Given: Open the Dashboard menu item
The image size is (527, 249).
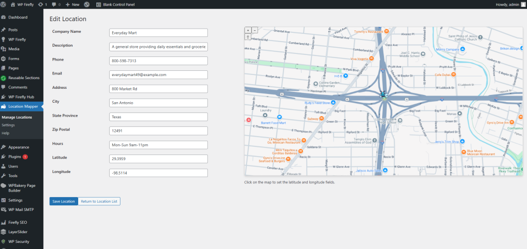Looking at the screenshot, I should coord(17,17).
